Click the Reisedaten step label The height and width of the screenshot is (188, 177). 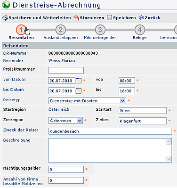21,38
